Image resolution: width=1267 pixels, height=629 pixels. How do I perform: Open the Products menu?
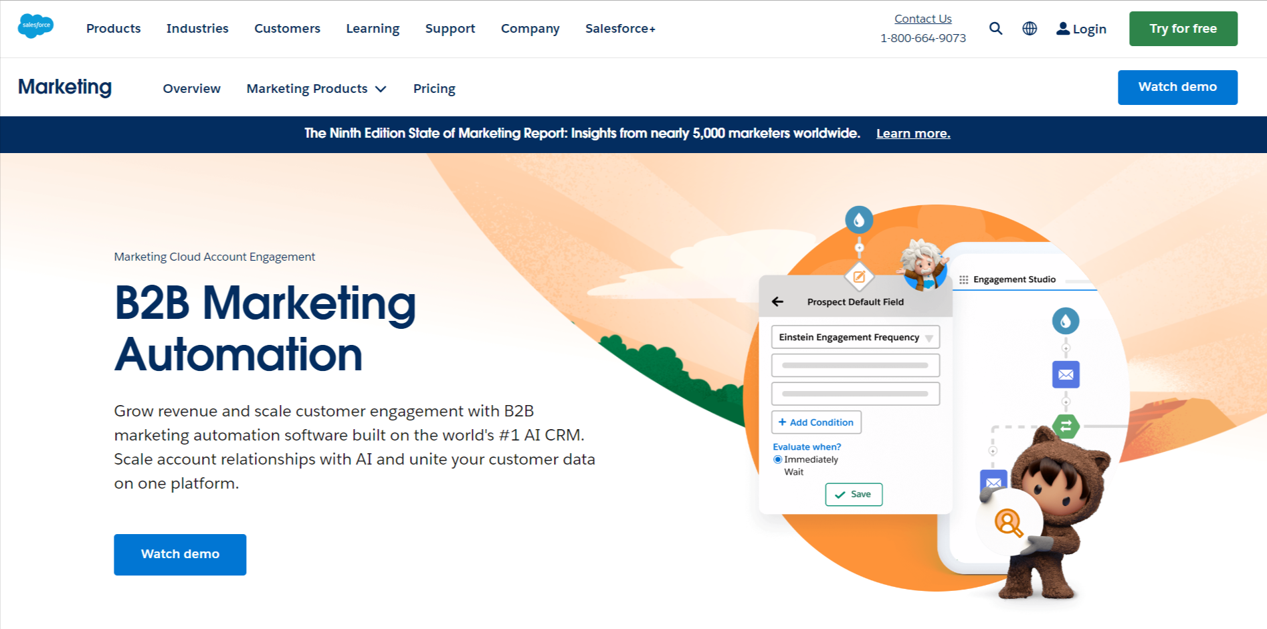[114, 28]
